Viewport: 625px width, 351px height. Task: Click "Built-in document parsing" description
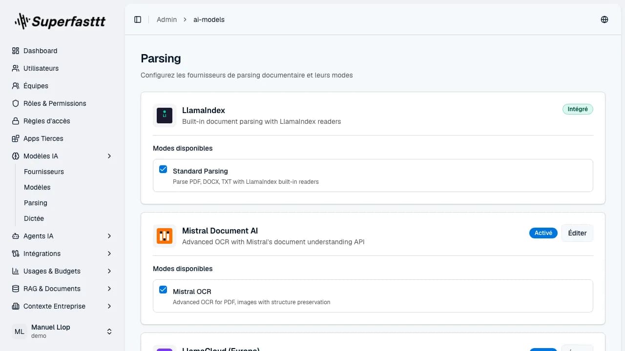coord(261,121)
